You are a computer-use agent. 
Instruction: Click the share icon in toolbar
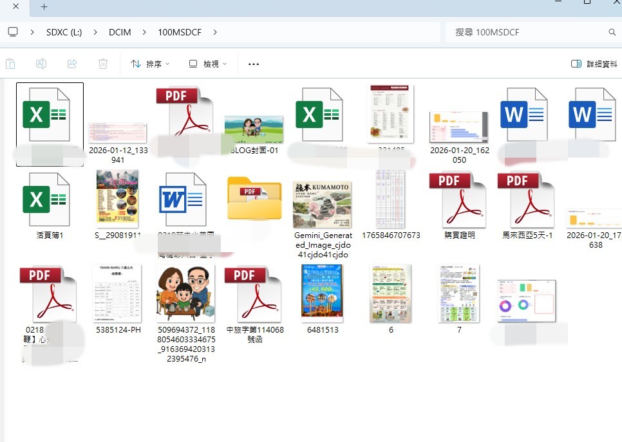click(72, 64)
